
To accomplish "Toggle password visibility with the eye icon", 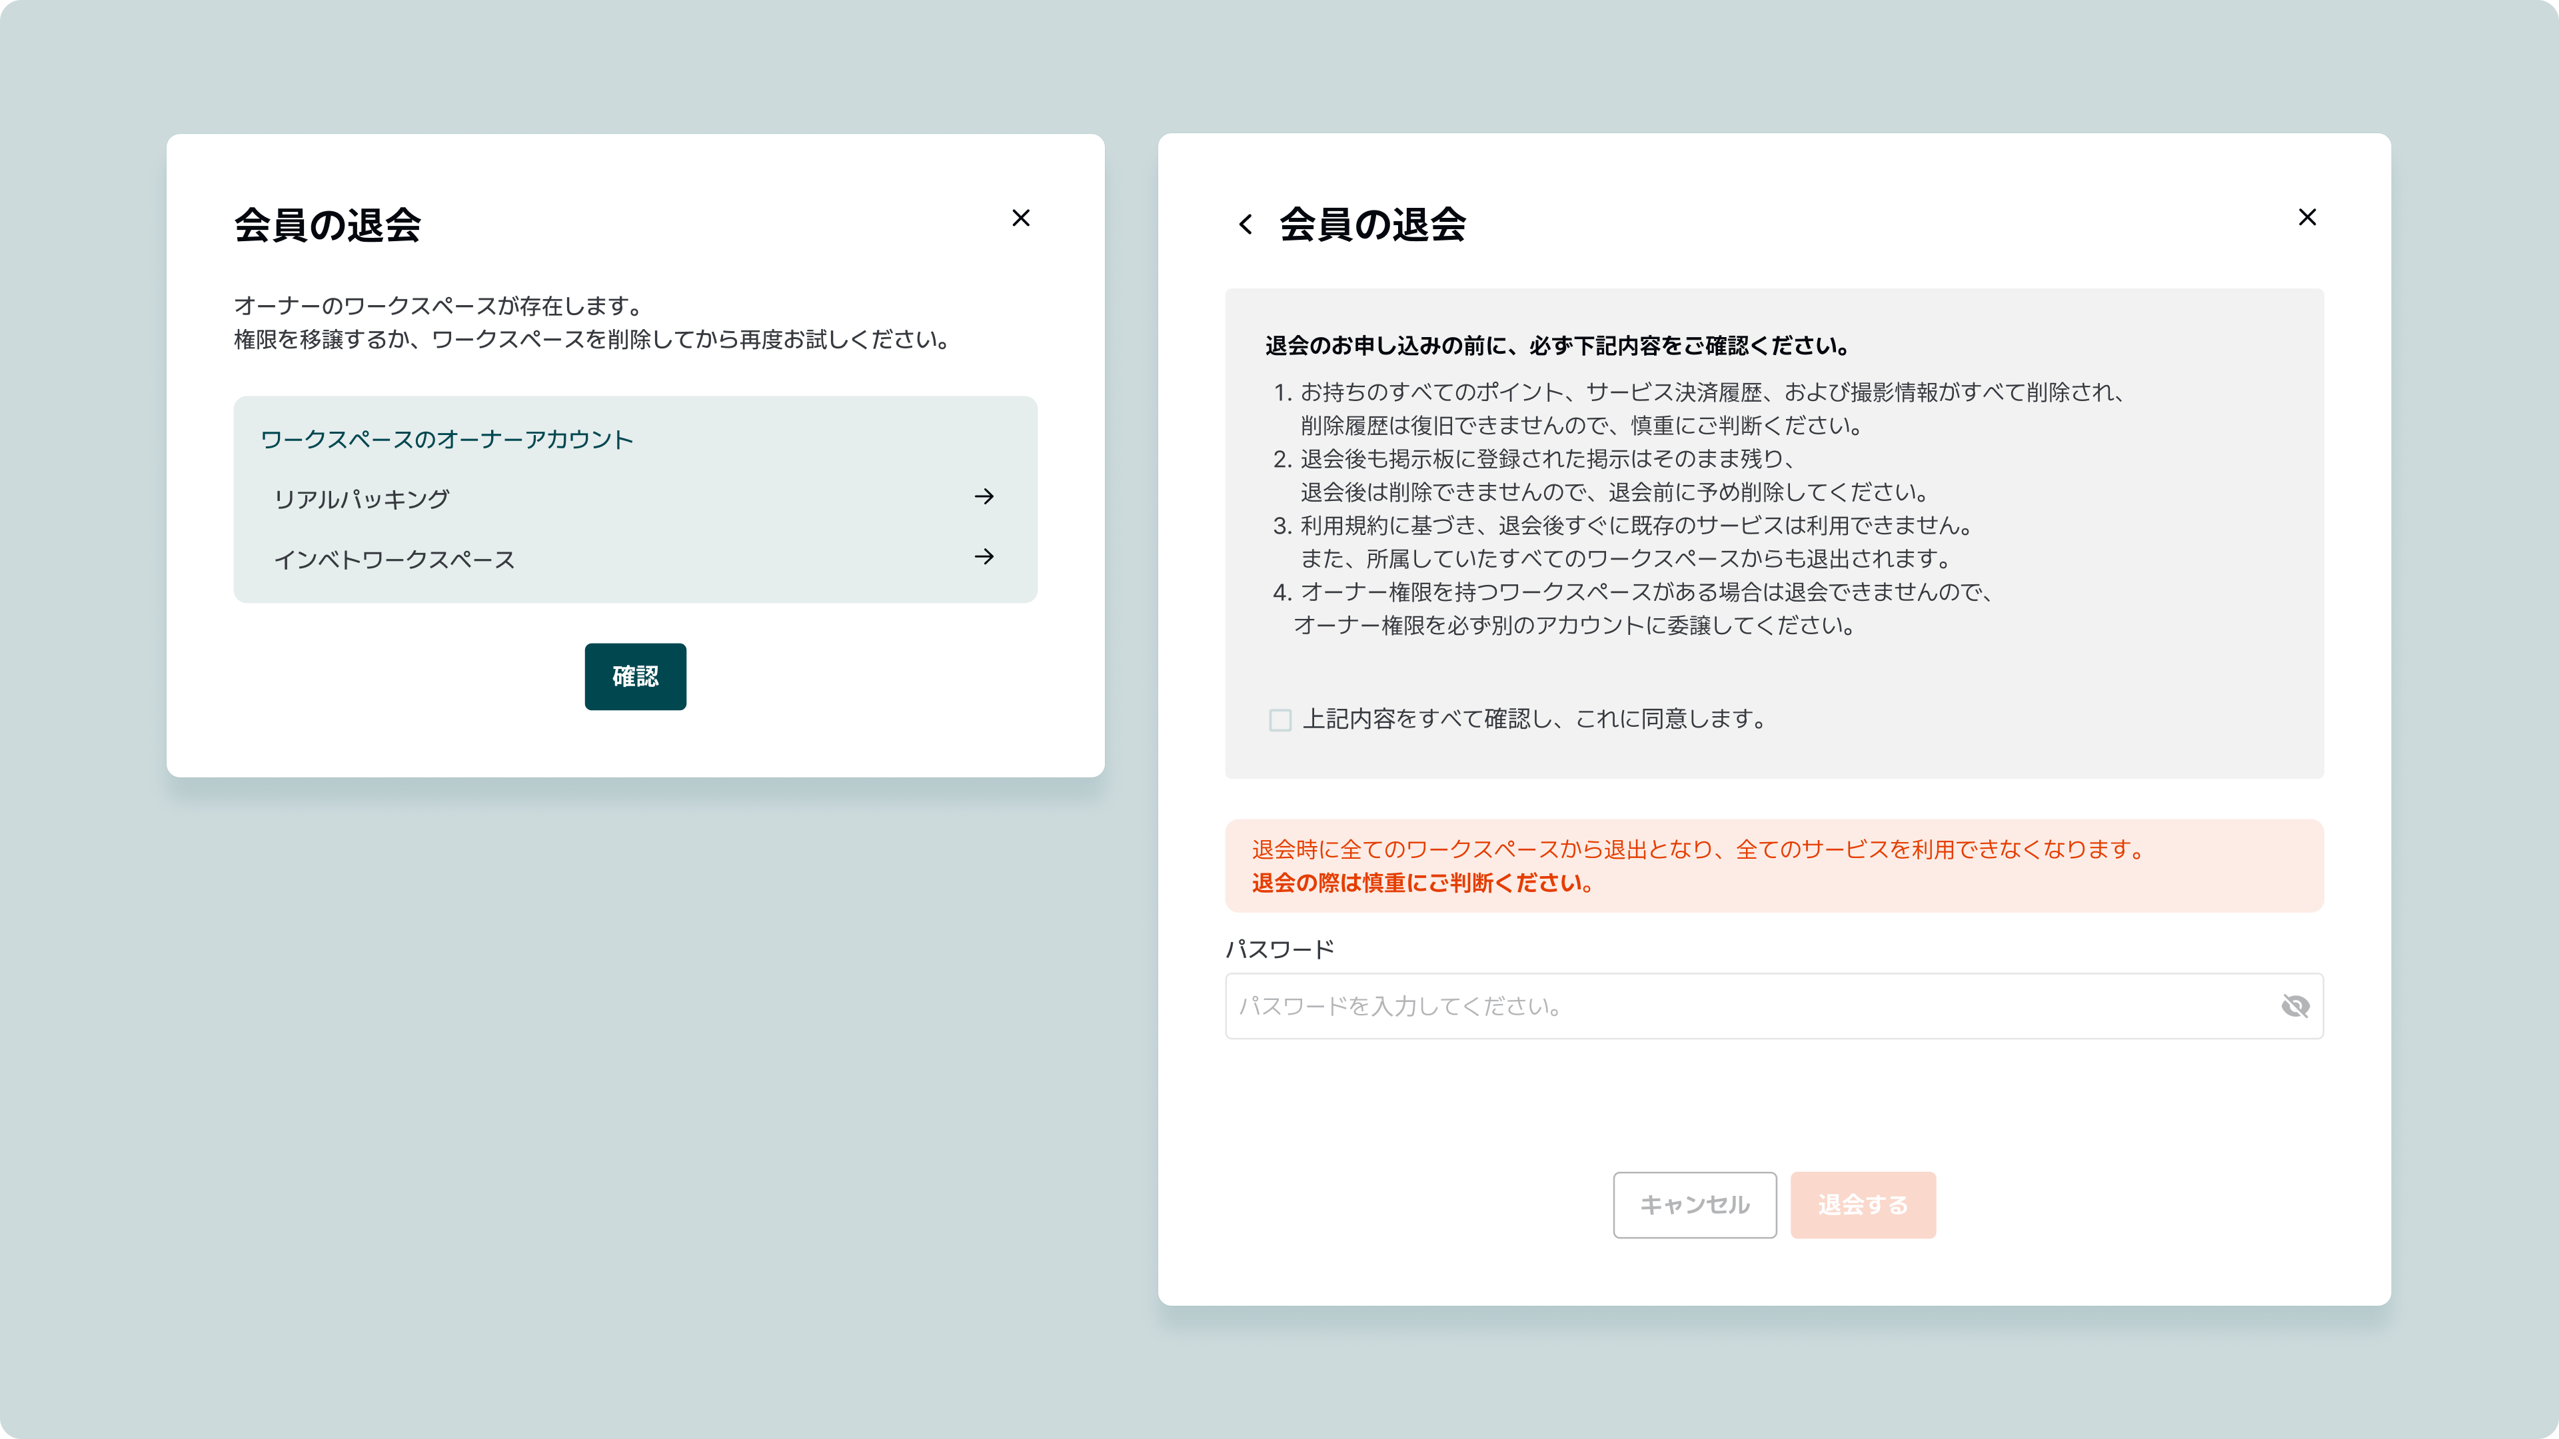I will [x=2294, y=1006].
